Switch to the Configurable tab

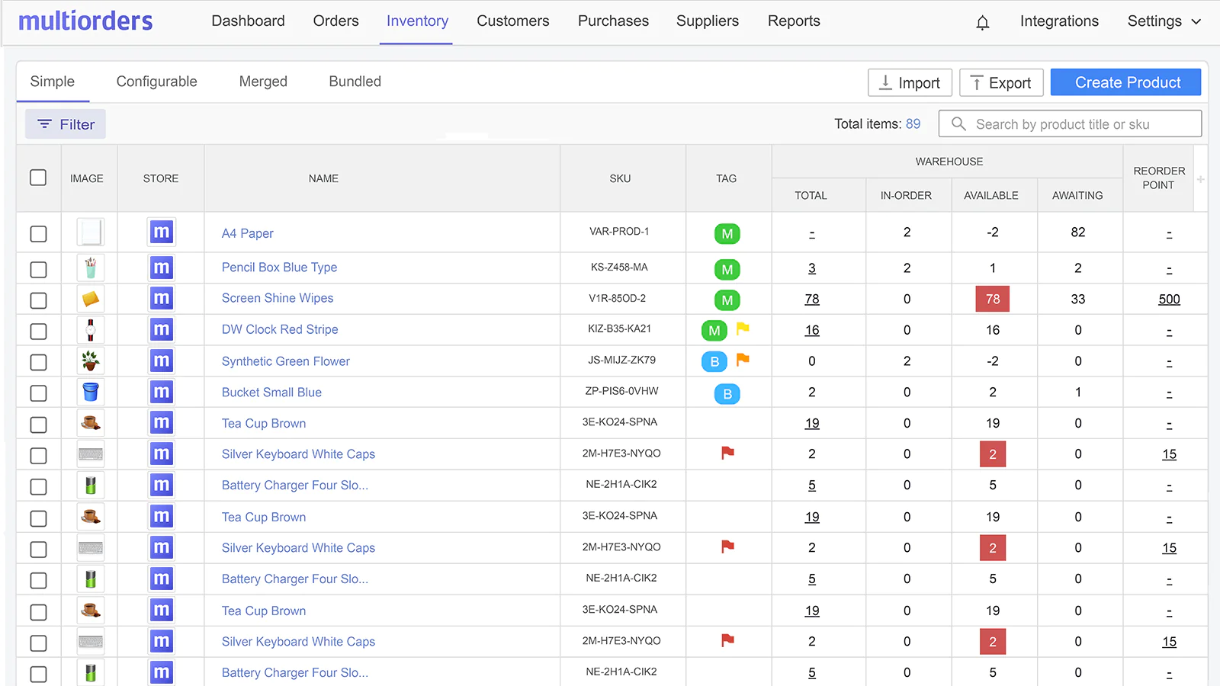coord(156,82)
